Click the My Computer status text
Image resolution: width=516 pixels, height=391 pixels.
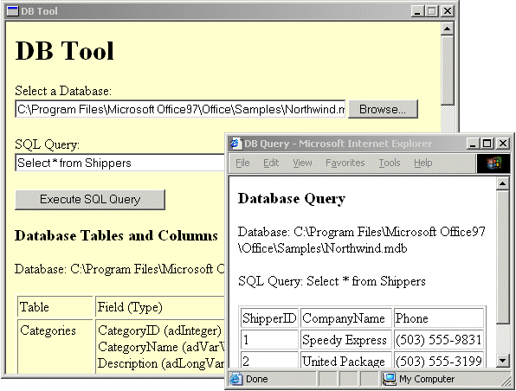tap(427, 379)
